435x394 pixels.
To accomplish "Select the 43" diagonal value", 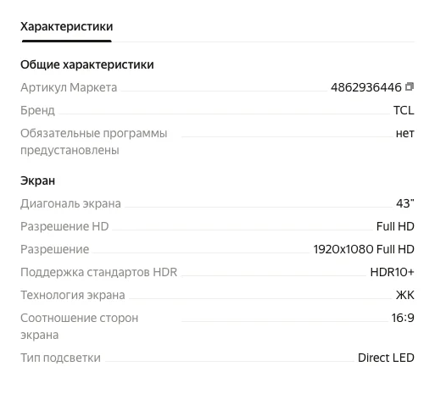I will [x=405, y=203].
